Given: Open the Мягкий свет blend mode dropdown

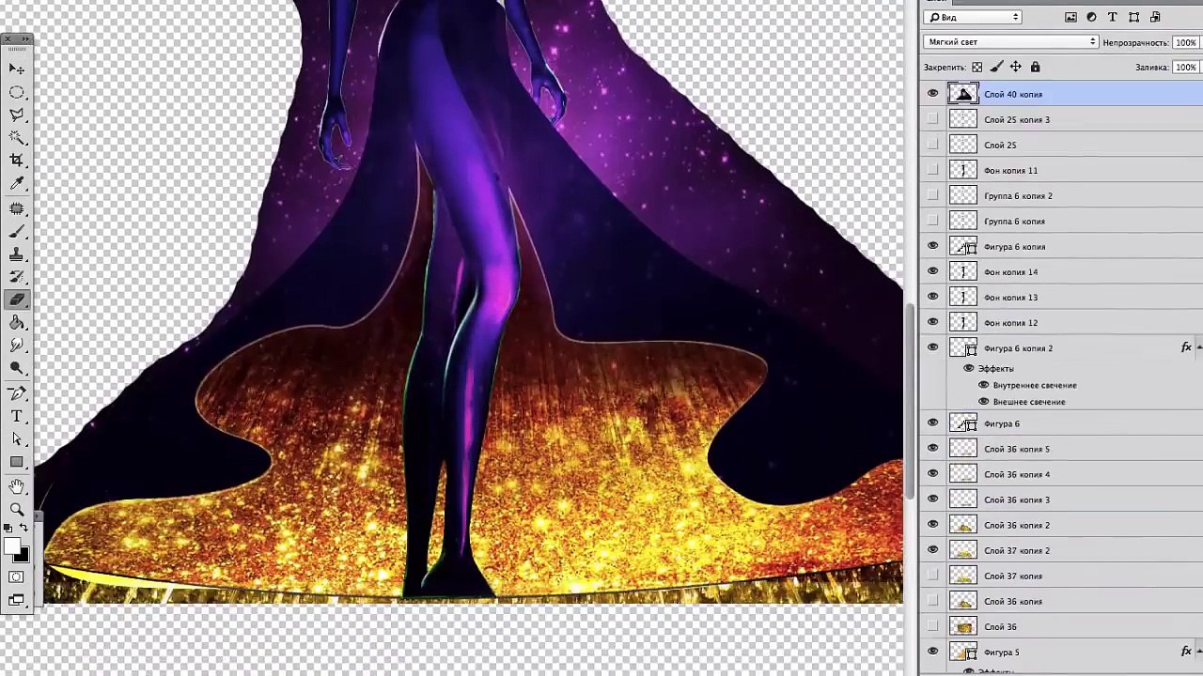Looking at the screenshot, I should pos(1010,42).
